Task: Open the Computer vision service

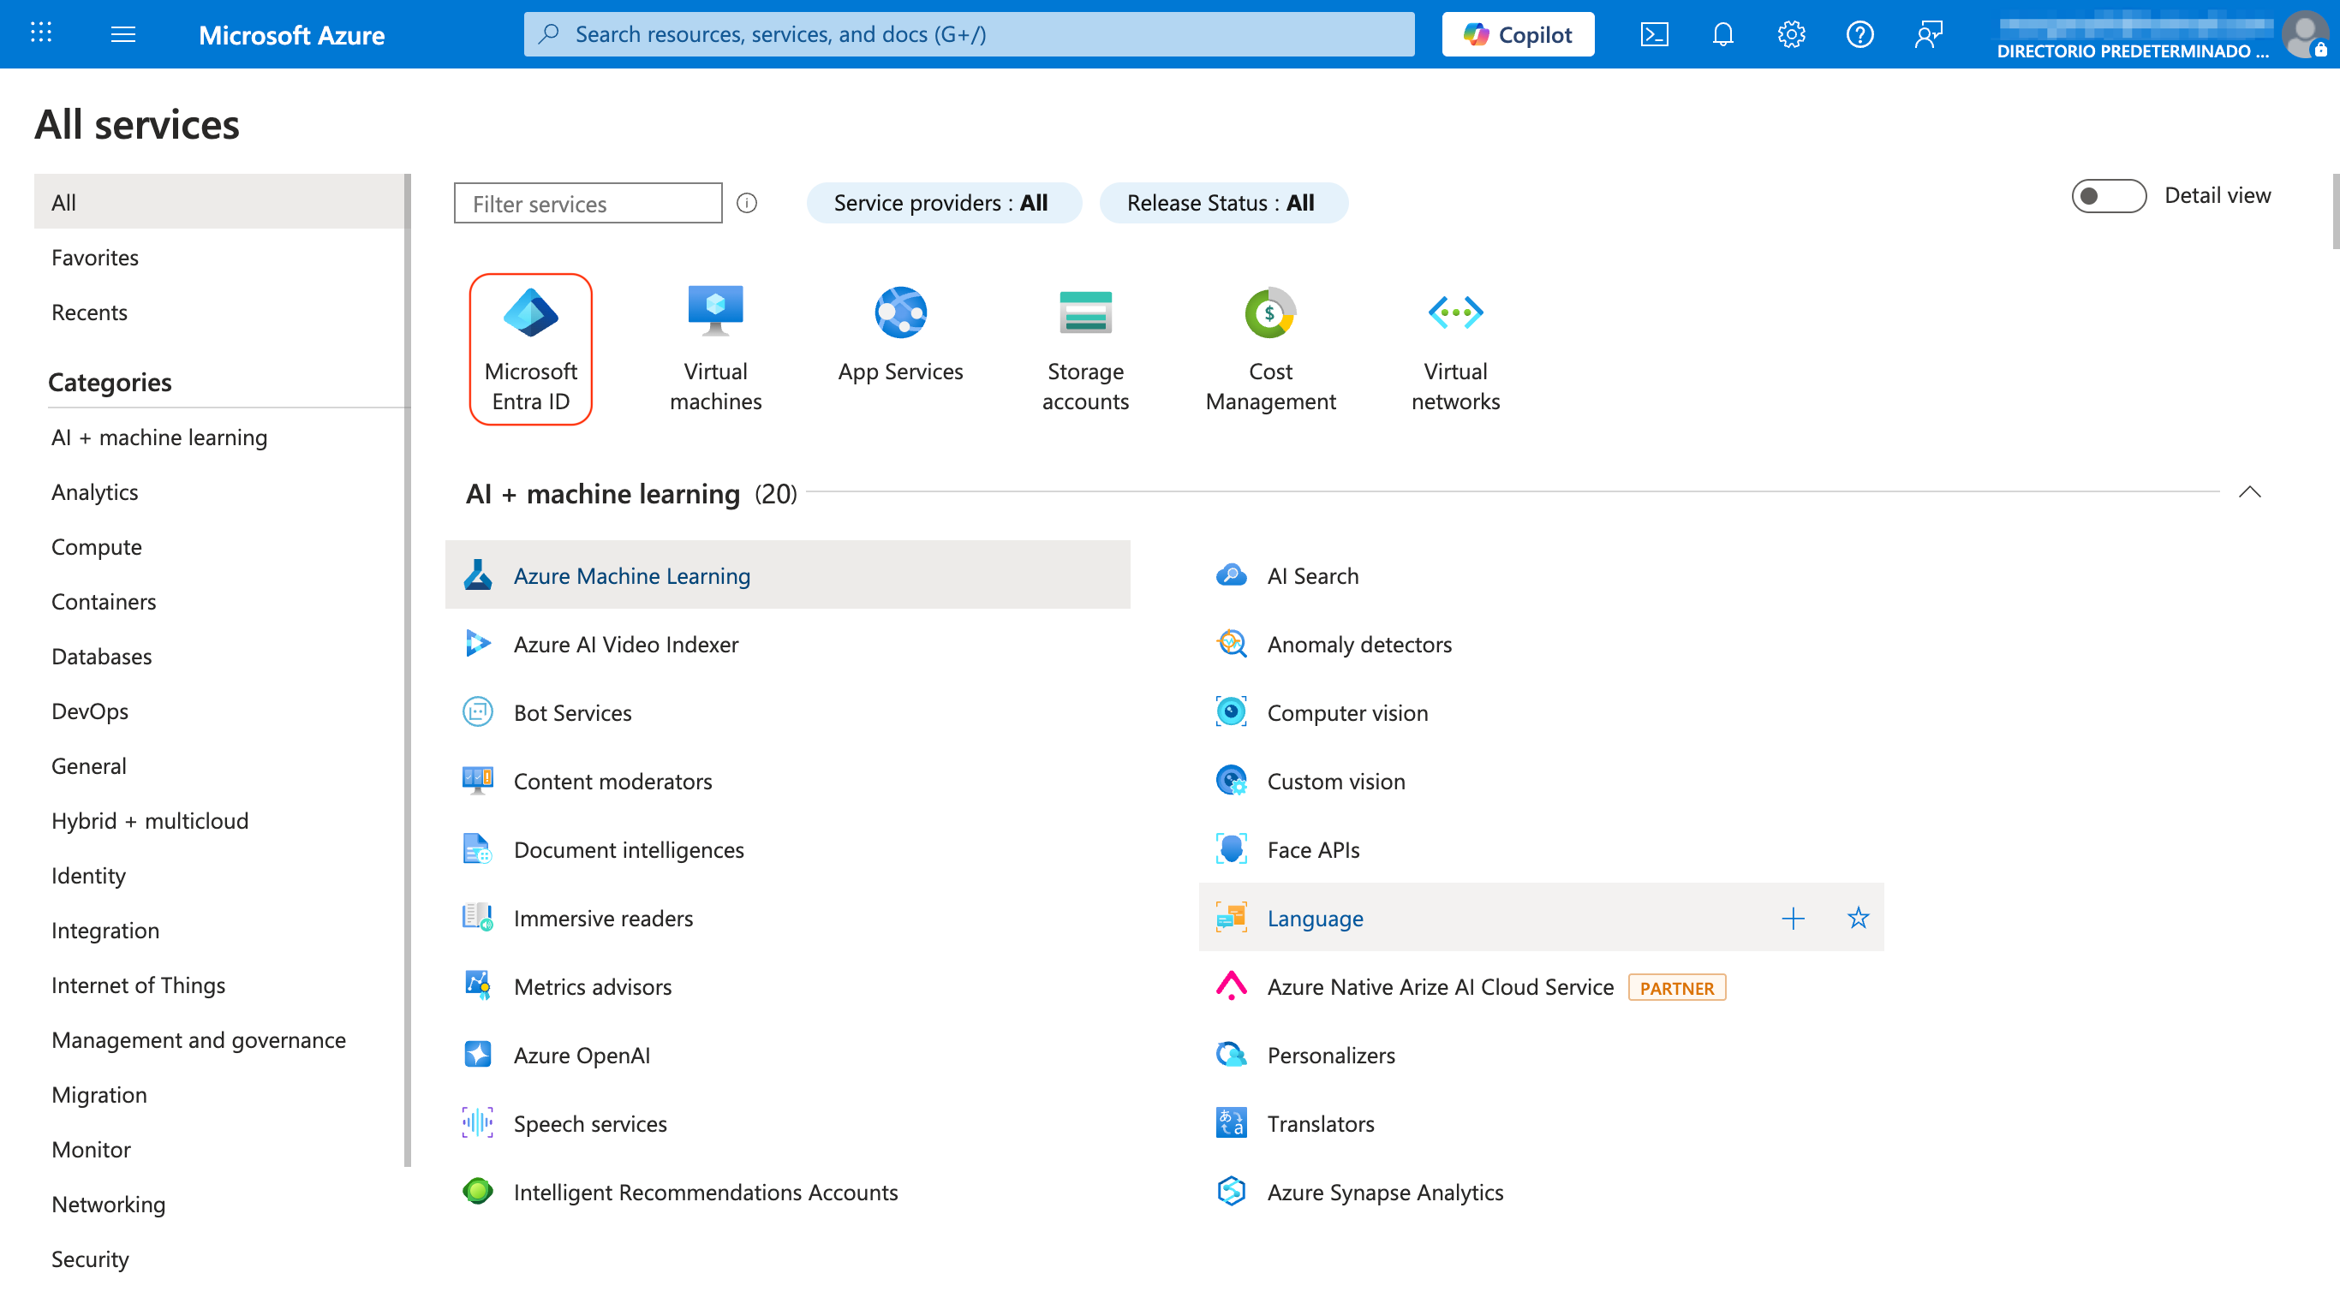Action: pyautogui.click(x=1346, y=712)
